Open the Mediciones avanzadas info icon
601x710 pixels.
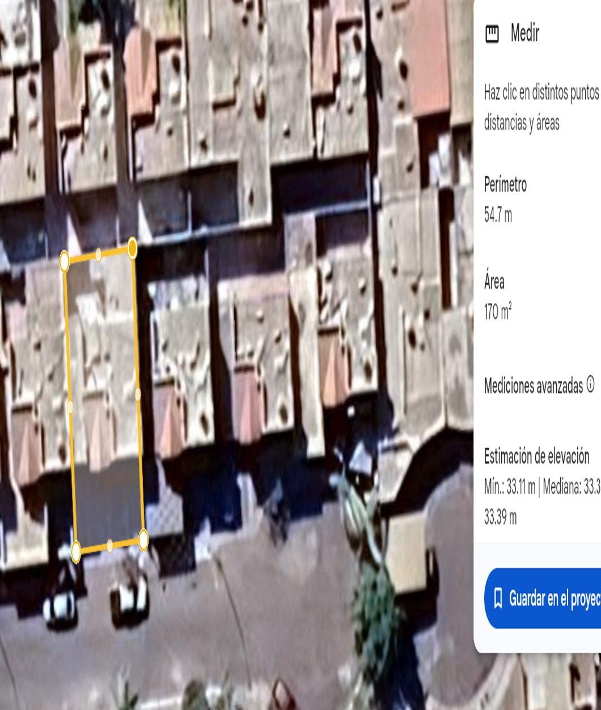[591, 385]
